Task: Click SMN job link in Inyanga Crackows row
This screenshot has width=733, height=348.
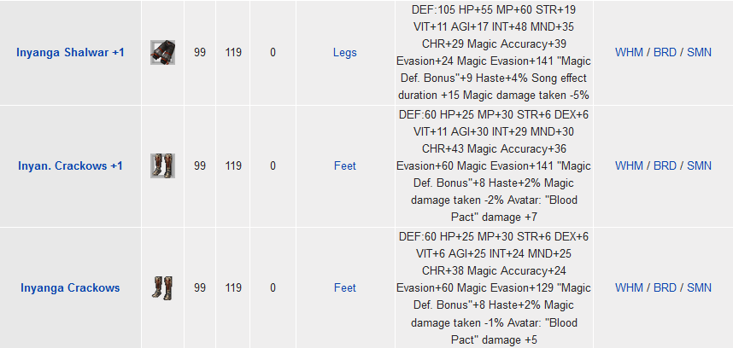Action: click(700, 287)
